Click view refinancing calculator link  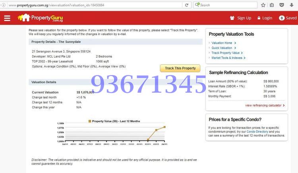pyautogui.click(x=263, y=105)
